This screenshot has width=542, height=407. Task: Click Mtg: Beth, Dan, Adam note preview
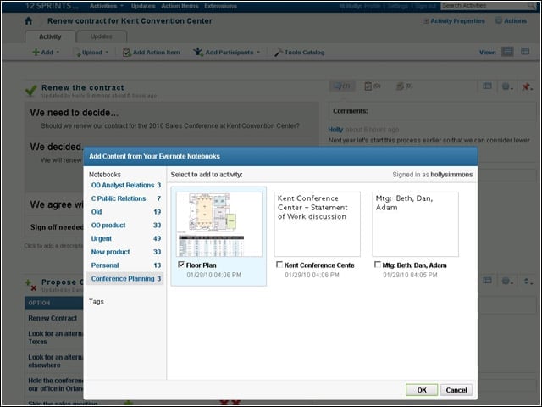[x=416, y=224]
